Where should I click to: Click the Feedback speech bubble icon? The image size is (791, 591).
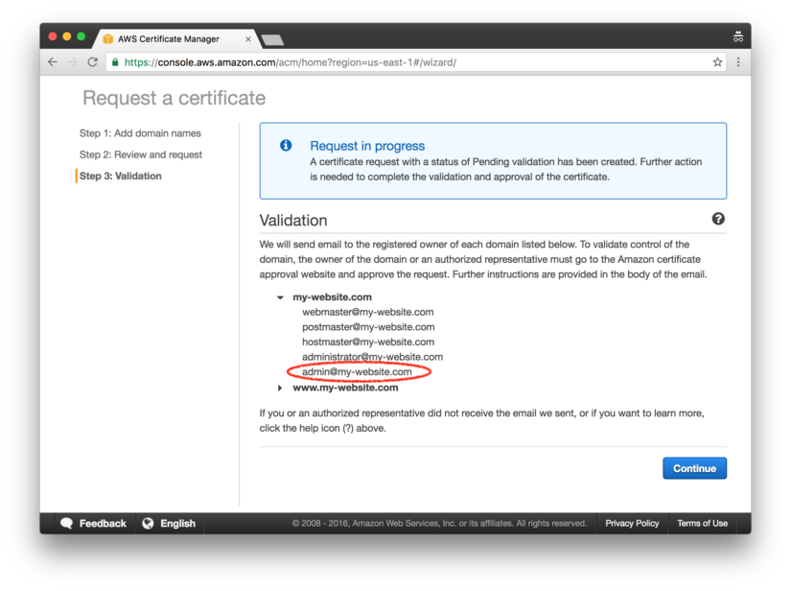(66, 524)
